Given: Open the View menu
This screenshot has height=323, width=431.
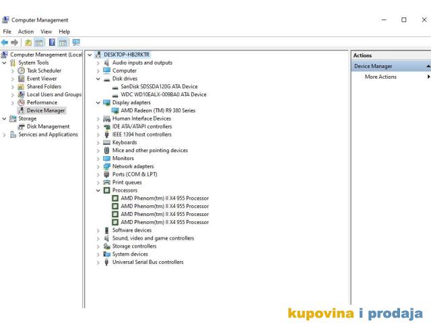Looking at the screenshot, I should click(46, 32).
